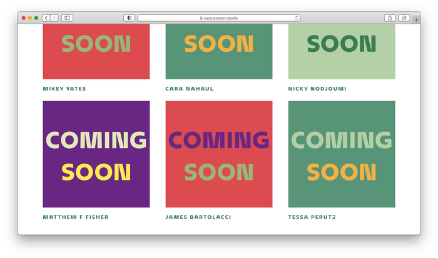Click the MIKEY YATES name link
438x258 pixels.
tap(64, 89)
